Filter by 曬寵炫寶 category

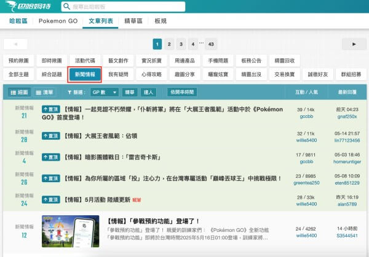pos(218,74)
